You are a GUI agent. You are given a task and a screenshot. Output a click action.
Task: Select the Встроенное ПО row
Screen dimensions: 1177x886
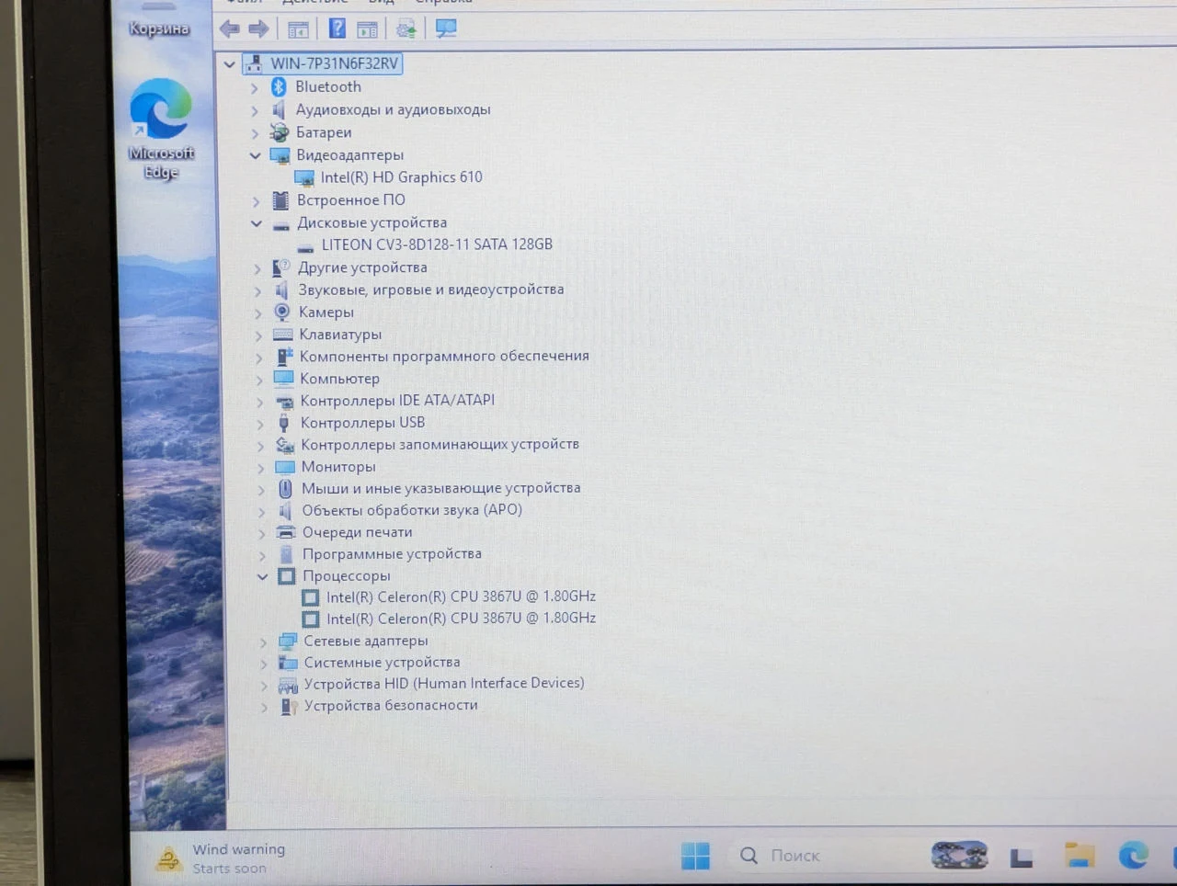[x=350, y=199]
